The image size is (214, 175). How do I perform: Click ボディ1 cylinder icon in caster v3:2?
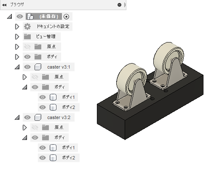(x=53, y=148)
